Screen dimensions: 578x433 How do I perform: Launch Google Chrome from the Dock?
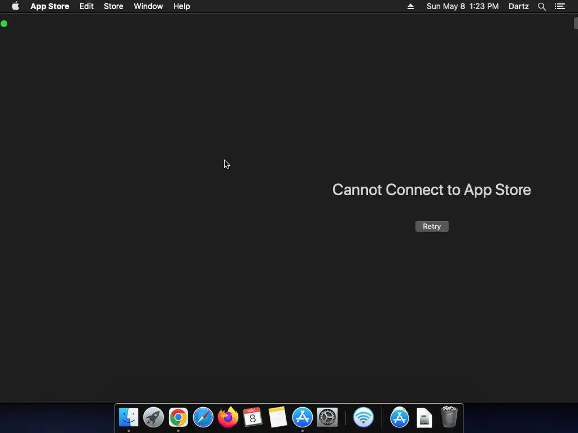tap(178, 418)
